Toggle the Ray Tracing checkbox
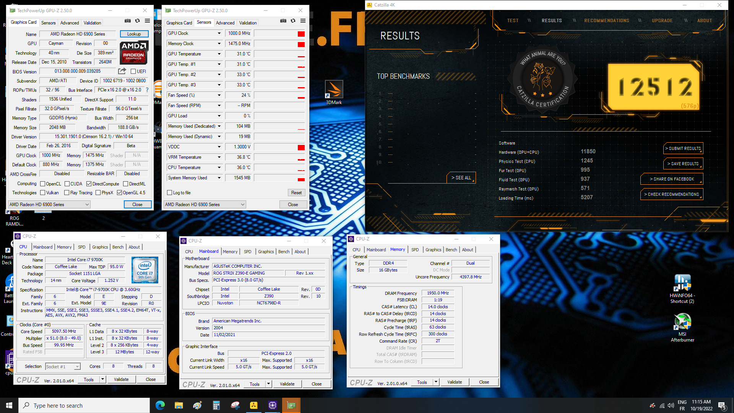This screenshot has height=413, width=734. (67, 193)
